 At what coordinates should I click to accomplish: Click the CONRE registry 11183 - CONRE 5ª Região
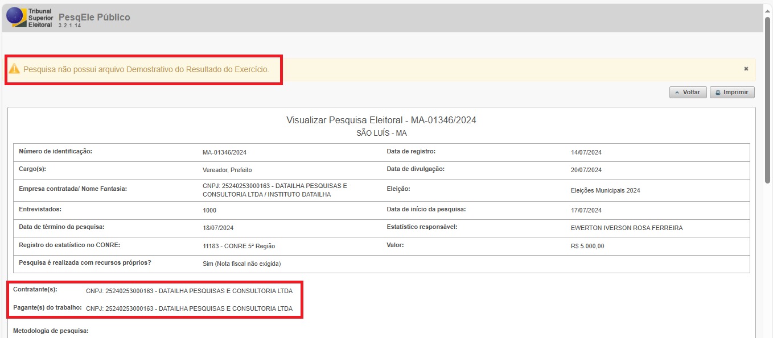(x=239, y=246)
